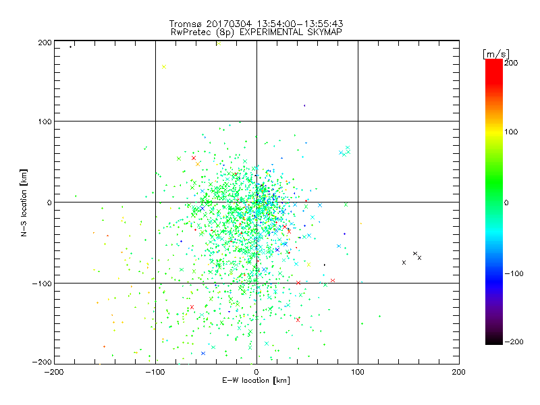Click the colorbar tick label '-100'

(x=514, y=274)
